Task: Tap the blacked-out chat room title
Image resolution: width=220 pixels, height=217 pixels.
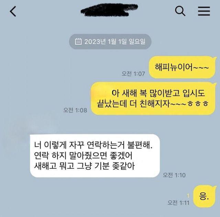Action: click(109, 10)
